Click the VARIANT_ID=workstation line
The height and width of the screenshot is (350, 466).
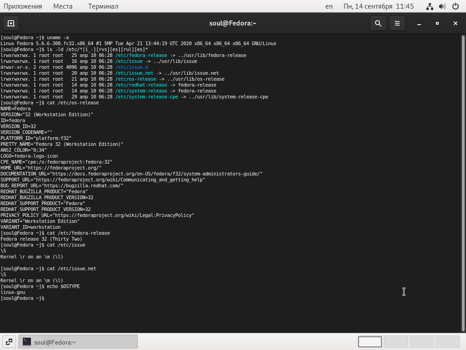[30, 227]
